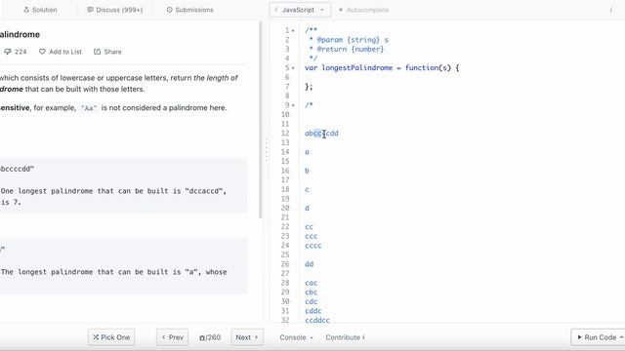This screenshot has width=625, height=351.
Task: Collapse the fold arrow at line 9
Action: tap(293, 105)
